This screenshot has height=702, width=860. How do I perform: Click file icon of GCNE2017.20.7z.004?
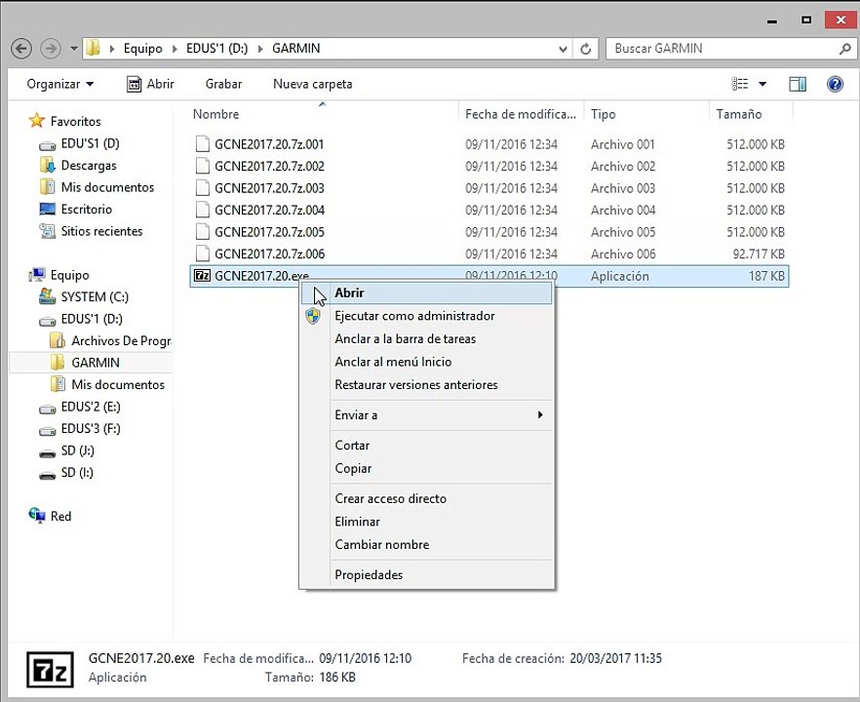[x=203, y=210]
